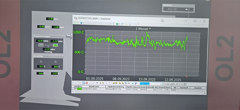Click the pin icon in top toolbar
The image size is (240, 110).
tap(122, 24)
